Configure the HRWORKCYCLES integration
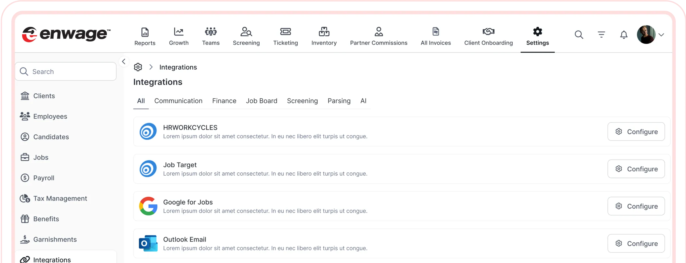 (x=636, y=131)
